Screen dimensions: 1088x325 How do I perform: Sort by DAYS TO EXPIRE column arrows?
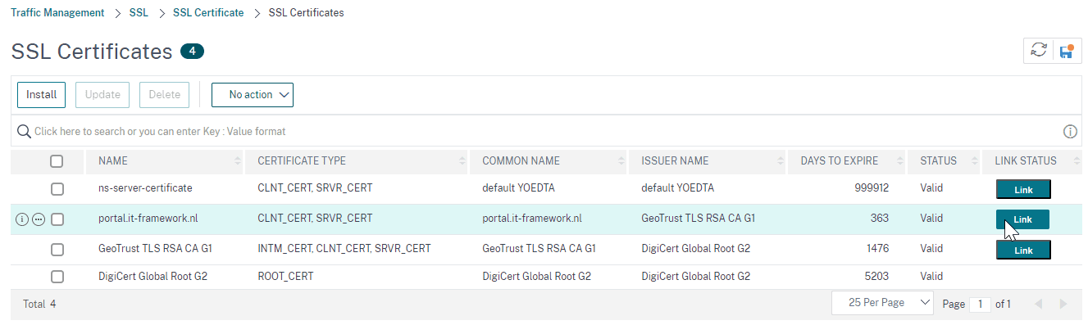[900, 161]
